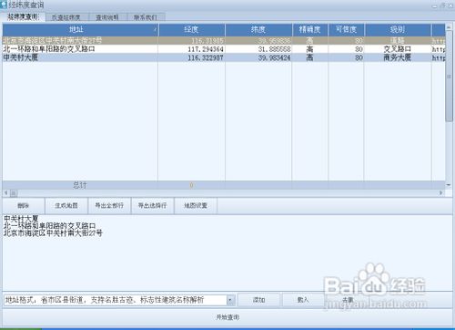Click the 导出全部行 button
455x330 pixels.
[x=109, y=206]
